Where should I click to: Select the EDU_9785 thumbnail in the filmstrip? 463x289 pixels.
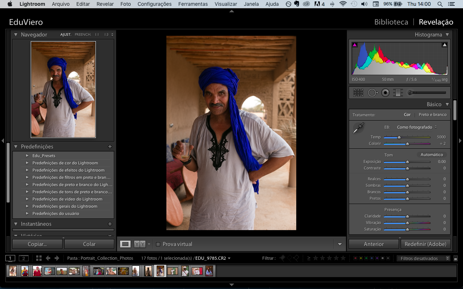[x=160, y=271]
